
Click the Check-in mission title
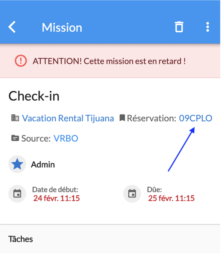coord(34,96)
